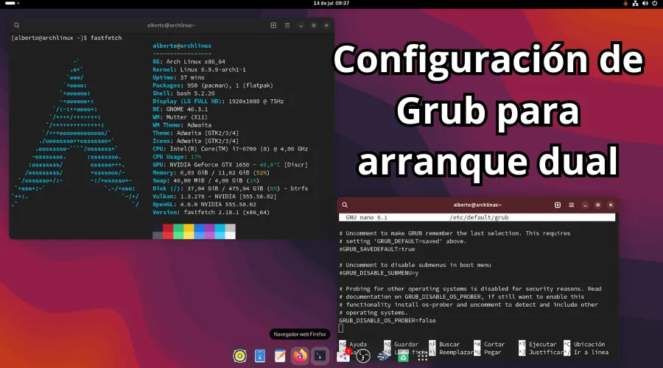Open hamburger menu of the fastfetch terminal

(x=287, y=25)
